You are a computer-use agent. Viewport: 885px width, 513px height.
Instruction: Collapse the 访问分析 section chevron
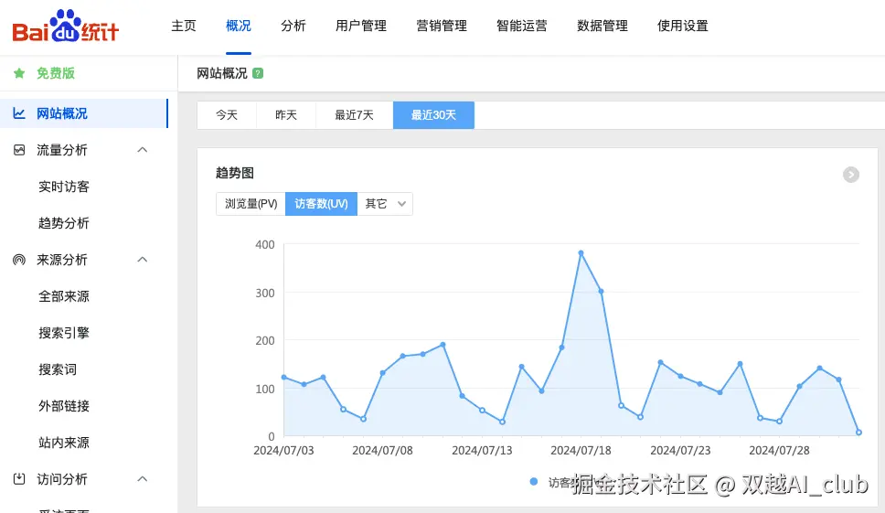(x=143, y=479)
